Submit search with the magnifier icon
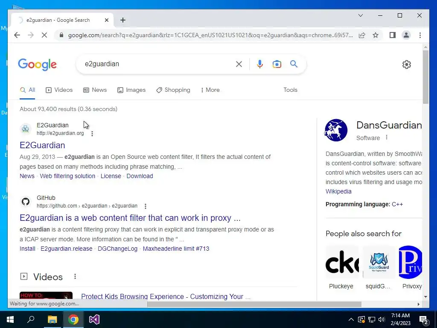This screenshot has height=328, width=437. pyautogui.click(x=294, y=64)
